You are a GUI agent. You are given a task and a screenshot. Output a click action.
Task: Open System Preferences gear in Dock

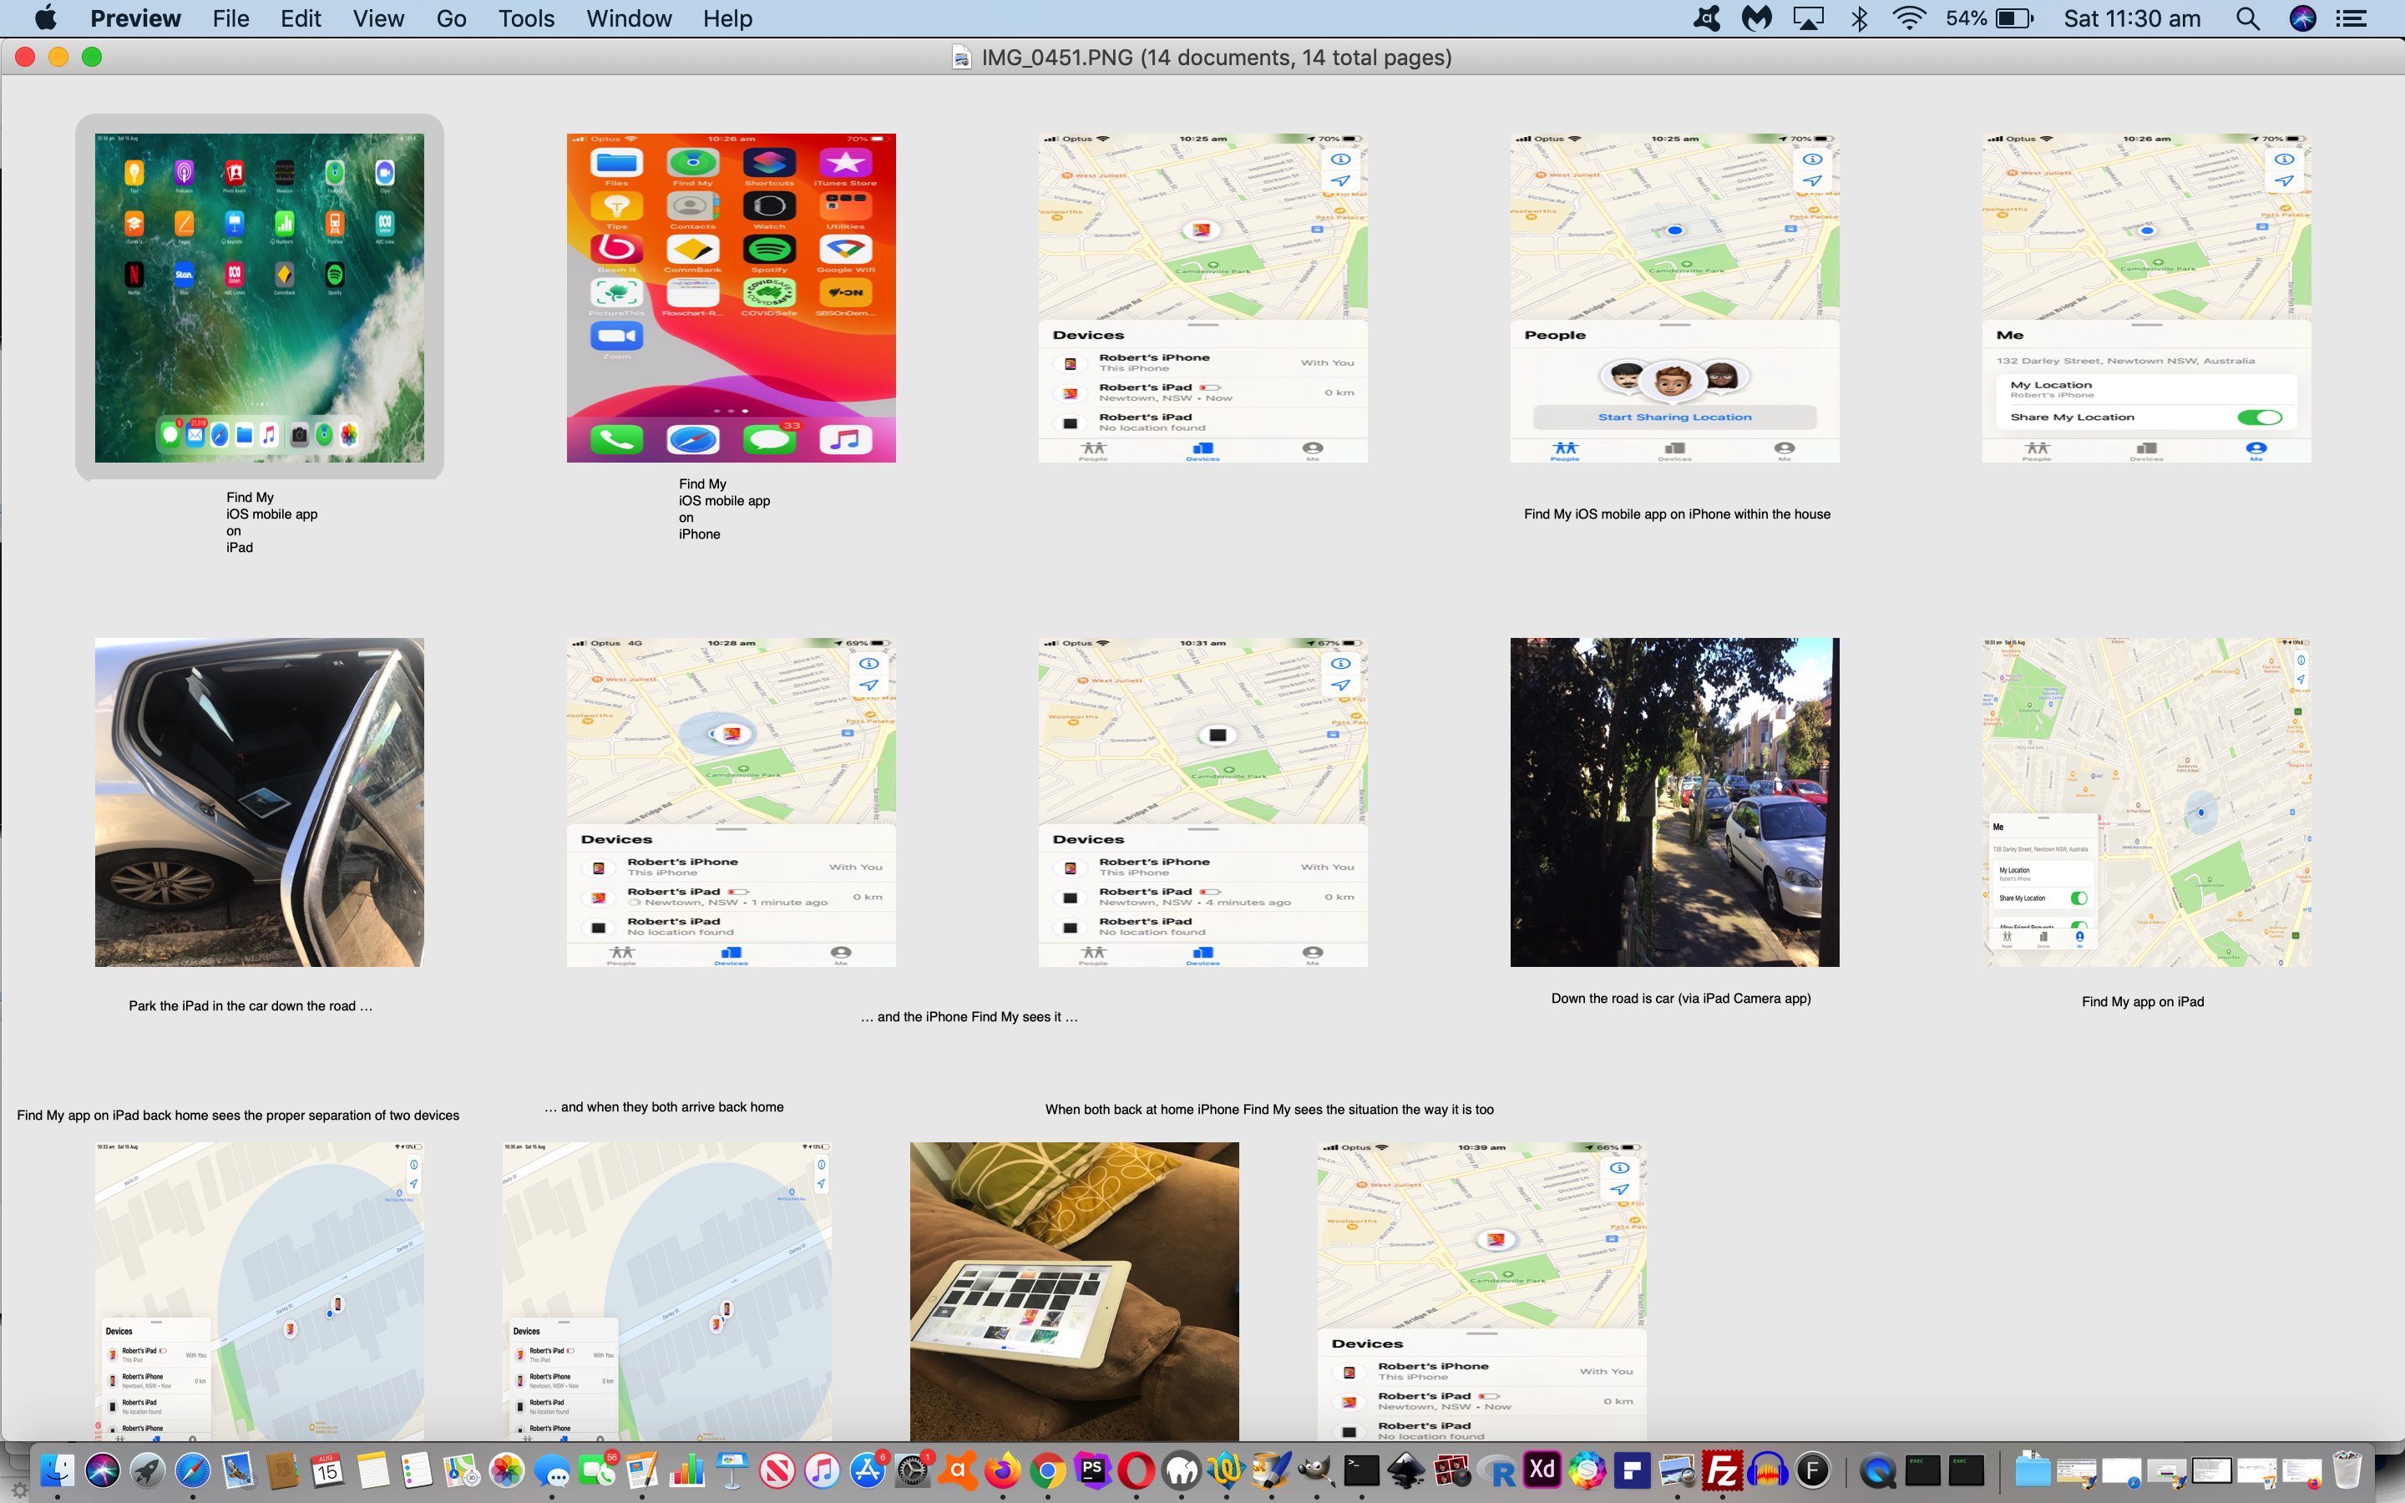[912, 1470]
